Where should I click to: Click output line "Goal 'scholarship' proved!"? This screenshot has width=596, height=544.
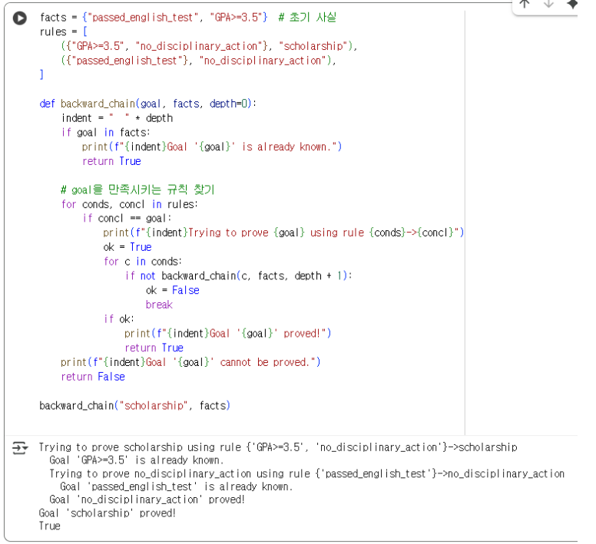(x=107, y=513)
